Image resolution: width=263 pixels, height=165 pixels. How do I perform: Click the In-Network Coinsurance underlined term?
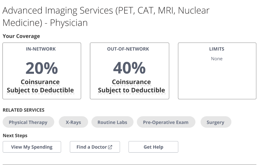click(40, 82)
